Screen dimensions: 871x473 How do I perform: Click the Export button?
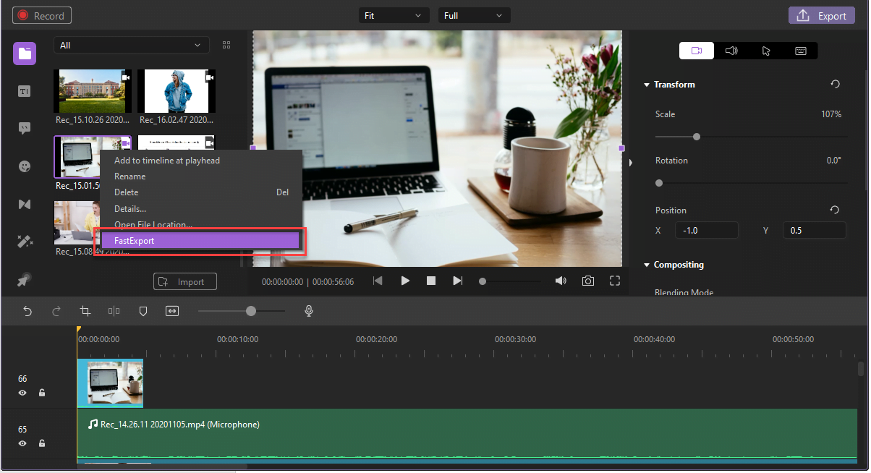[x=822, y=15]
